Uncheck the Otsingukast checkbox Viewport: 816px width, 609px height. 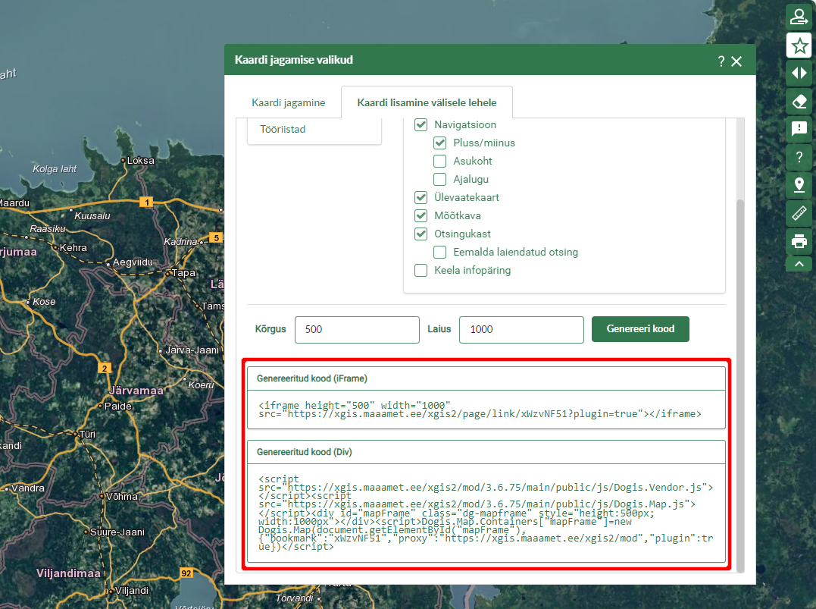(421, 234)
